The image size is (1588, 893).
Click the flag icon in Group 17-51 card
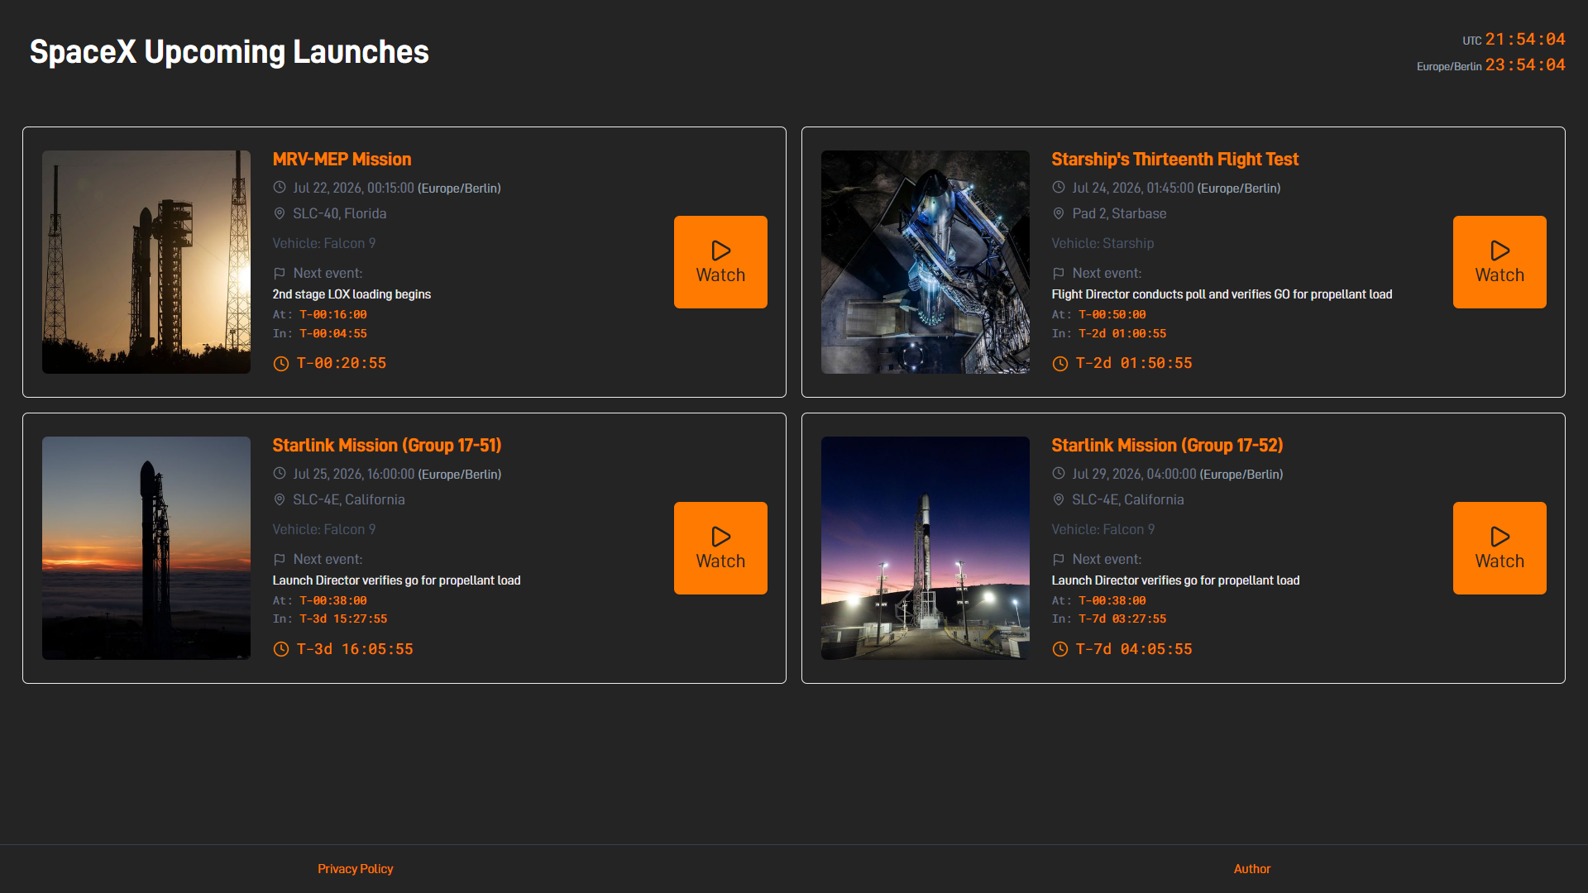click(x=280, y=559)
